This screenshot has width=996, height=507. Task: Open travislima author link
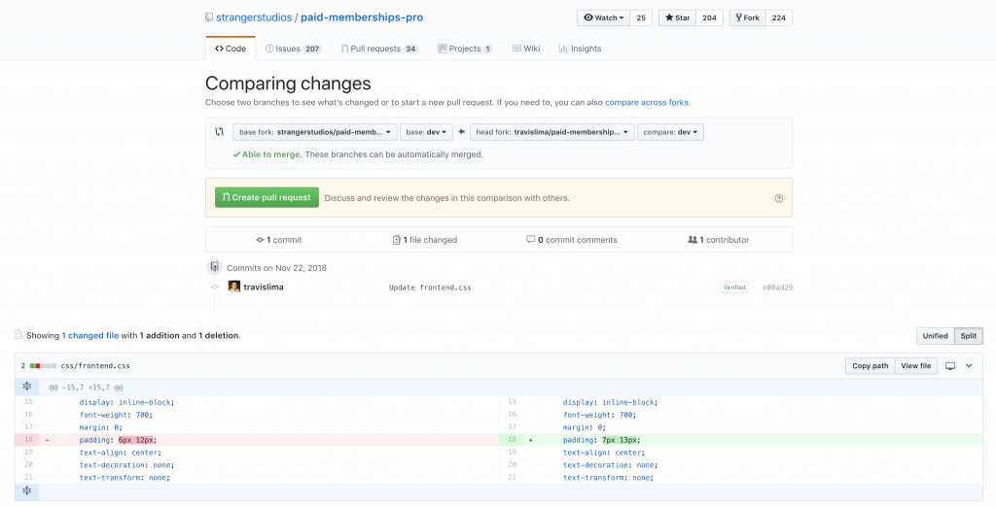pos(264,287)
